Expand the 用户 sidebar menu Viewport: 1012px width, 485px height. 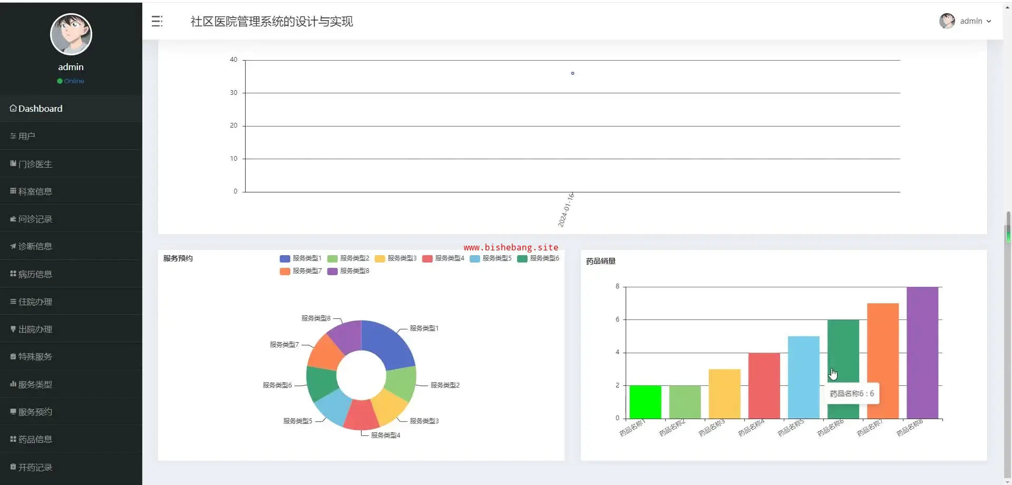(27, 136)
